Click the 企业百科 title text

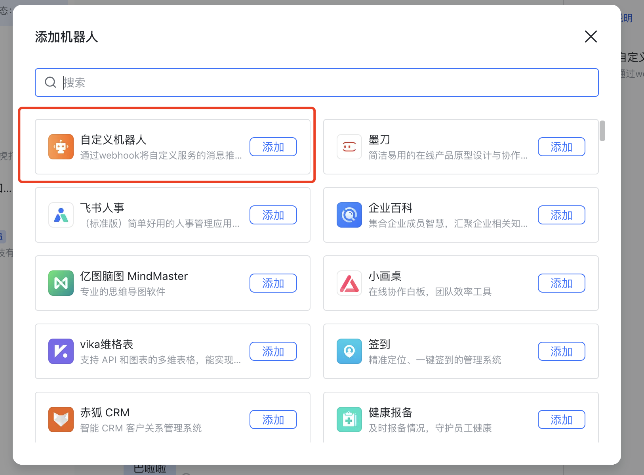pos(391,208)
